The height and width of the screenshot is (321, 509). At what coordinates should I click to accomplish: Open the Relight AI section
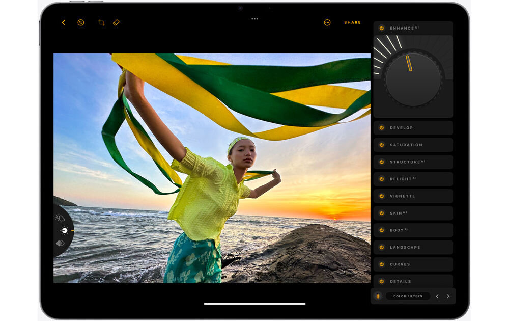(413, 179)
